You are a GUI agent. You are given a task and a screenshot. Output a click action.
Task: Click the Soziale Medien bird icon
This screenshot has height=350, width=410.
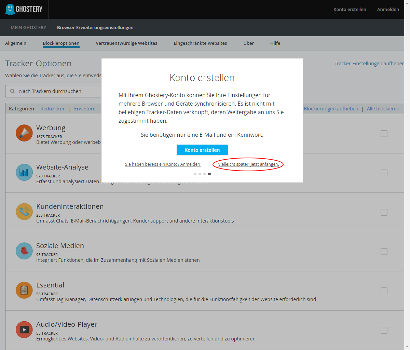pos(24,251)
